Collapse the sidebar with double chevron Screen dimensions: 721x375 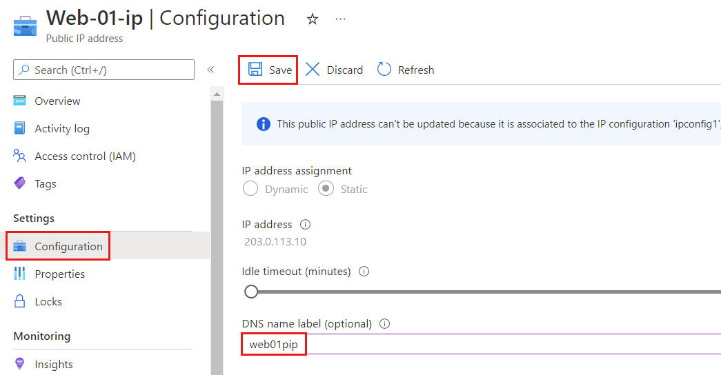pyautogui.click(x=210, y=70)
